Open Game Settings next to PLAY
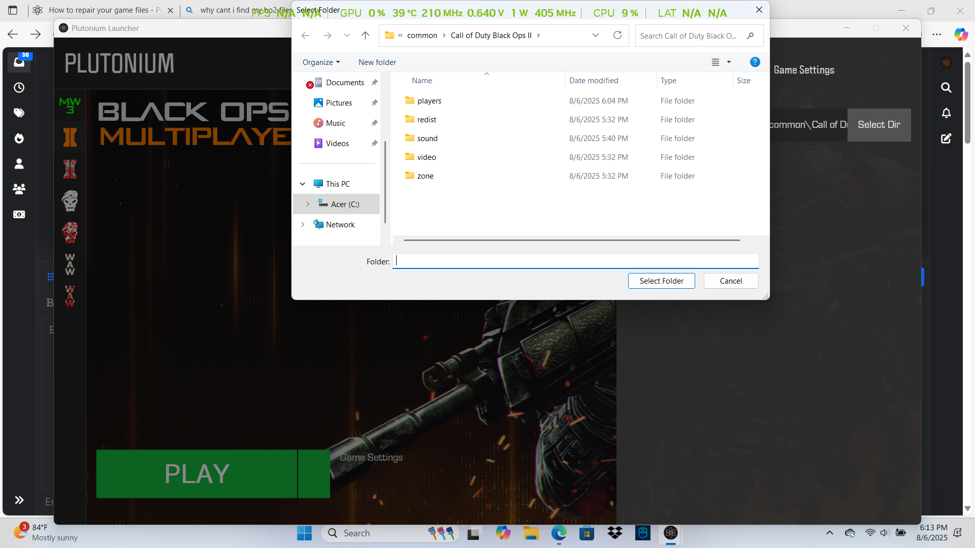 coord(371,457)
